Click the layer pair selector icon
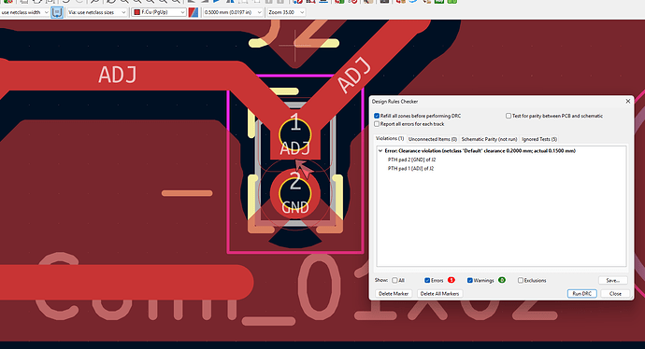Viewport: 645px width, 349px height. pyautogui.click(x=193, y=12)
